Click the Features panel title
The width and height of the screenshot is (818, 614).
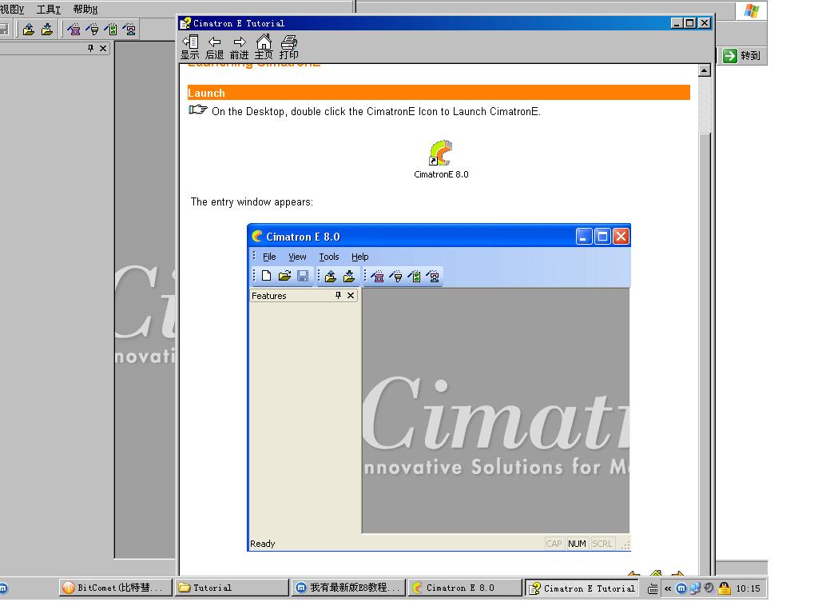point(268,296)
